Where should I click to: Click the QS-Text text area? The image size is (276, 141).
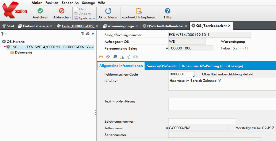click(x=222, y=84)
